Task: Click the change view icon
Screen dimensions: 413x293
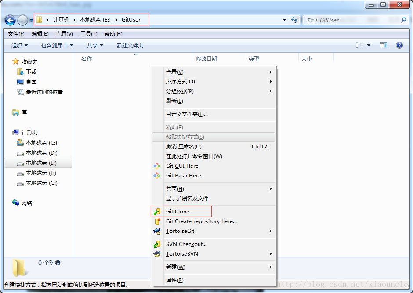Action: (359, 45)
